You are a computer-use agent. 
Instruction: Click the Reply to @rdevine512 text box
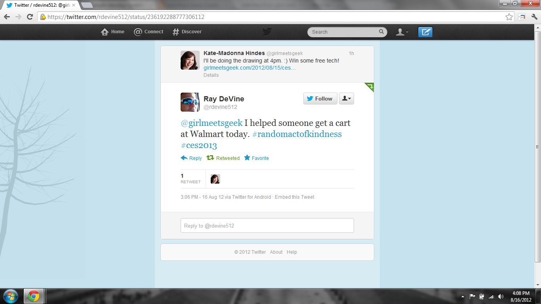[267, 226]
